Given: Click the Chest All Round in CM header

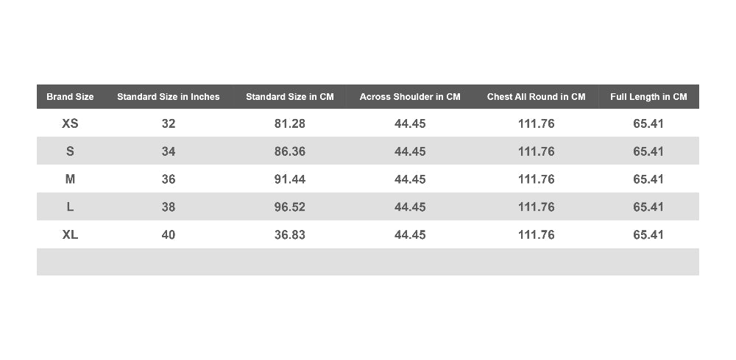Looking at the screenshot, I should (x=536, y=96).
